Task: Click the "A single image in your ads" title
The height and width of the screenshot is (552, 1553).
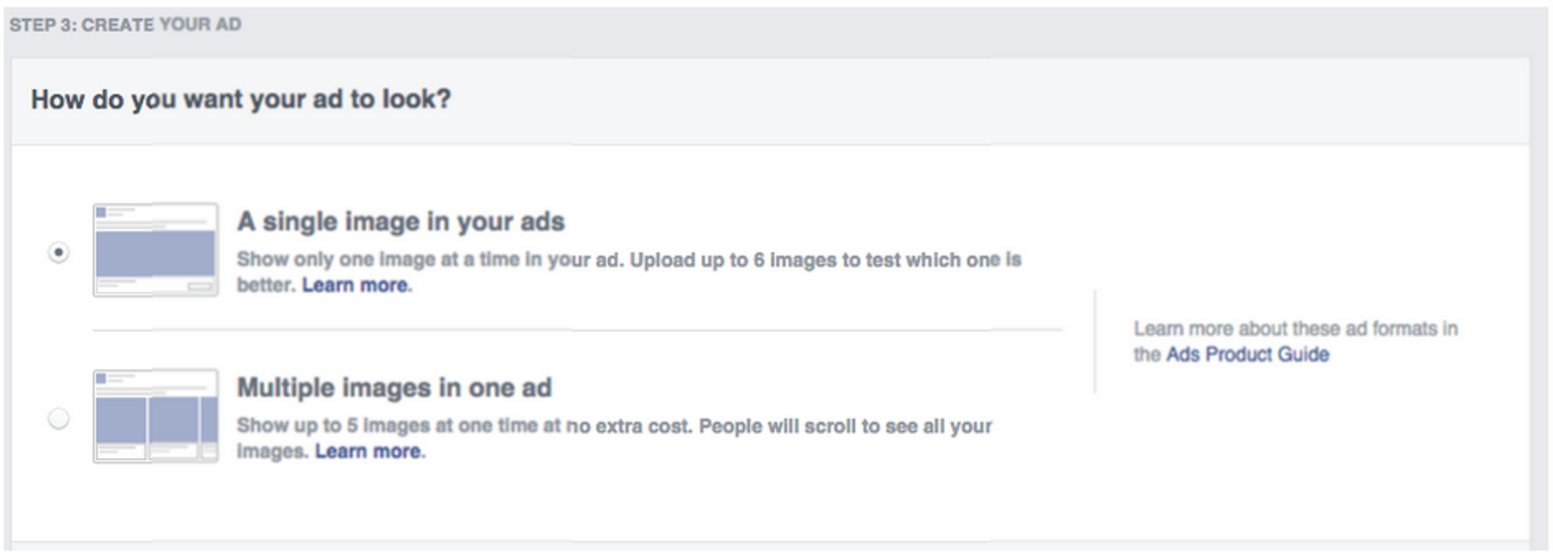Action: [401, 222]
